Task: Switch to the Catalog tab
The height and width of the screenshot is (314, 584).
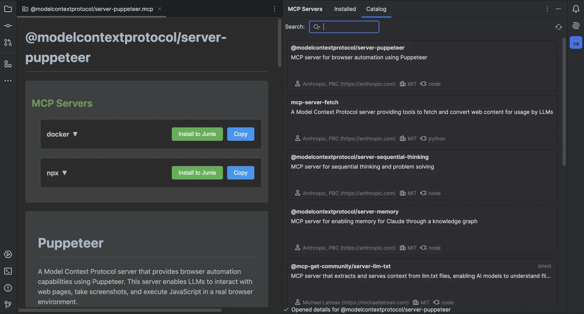Action: (x=376, y=9)
